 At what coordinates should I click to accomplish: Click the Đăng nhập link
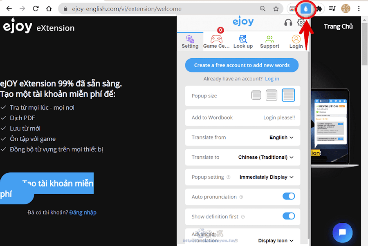(x=83, y=213)
